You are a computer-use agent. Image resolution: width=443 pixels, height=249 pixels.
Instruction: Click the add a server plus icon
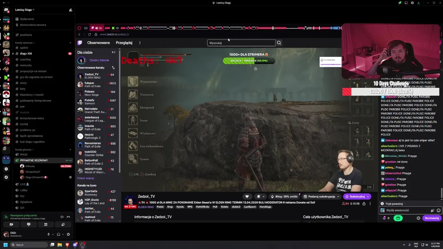[x=6, y=169]
